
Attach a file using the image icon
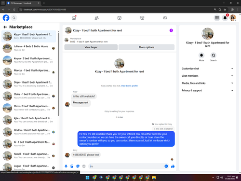72,166
